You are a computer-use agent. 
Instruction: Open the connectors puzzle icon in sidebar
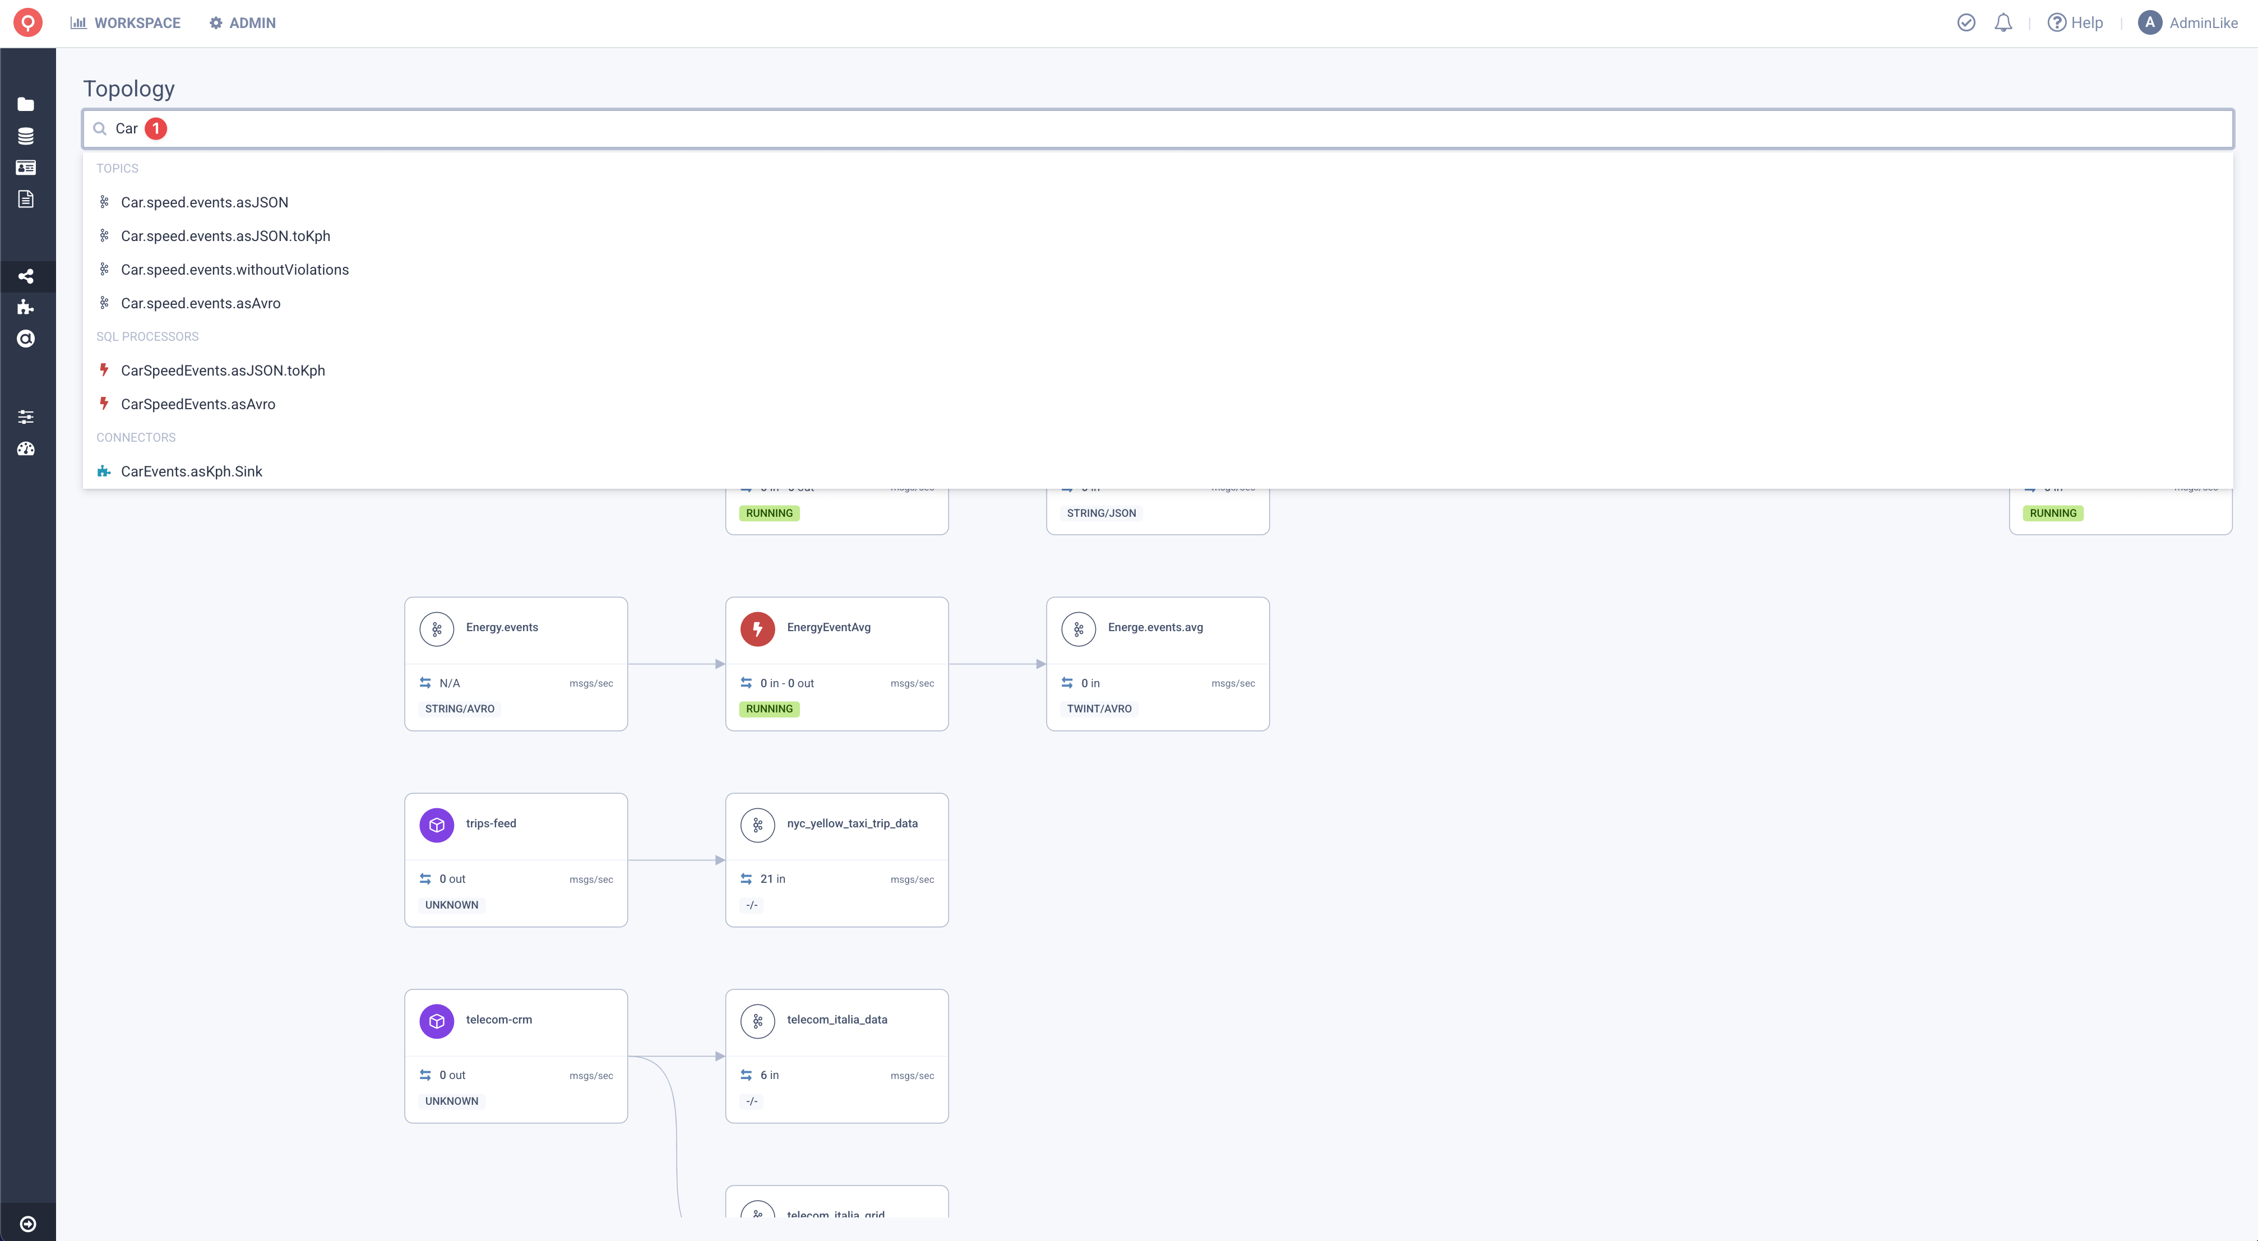[x=26, y=307]
